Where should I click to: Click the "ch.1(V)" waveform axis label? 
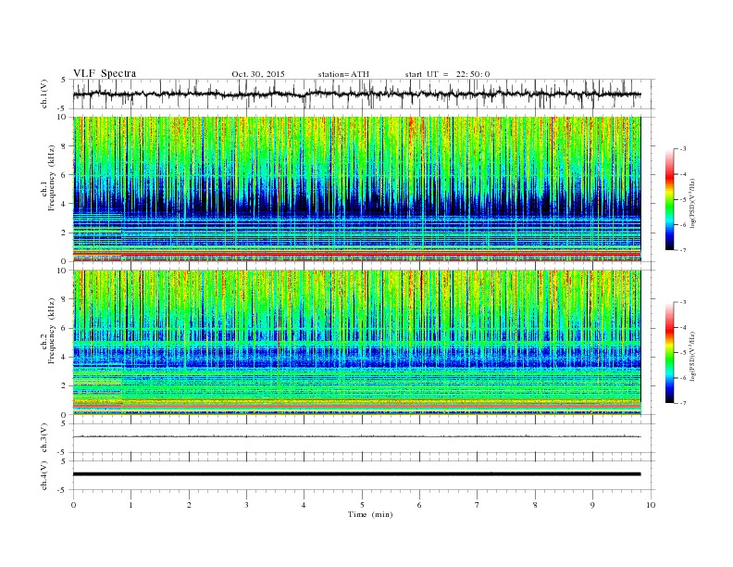(44, 94)
